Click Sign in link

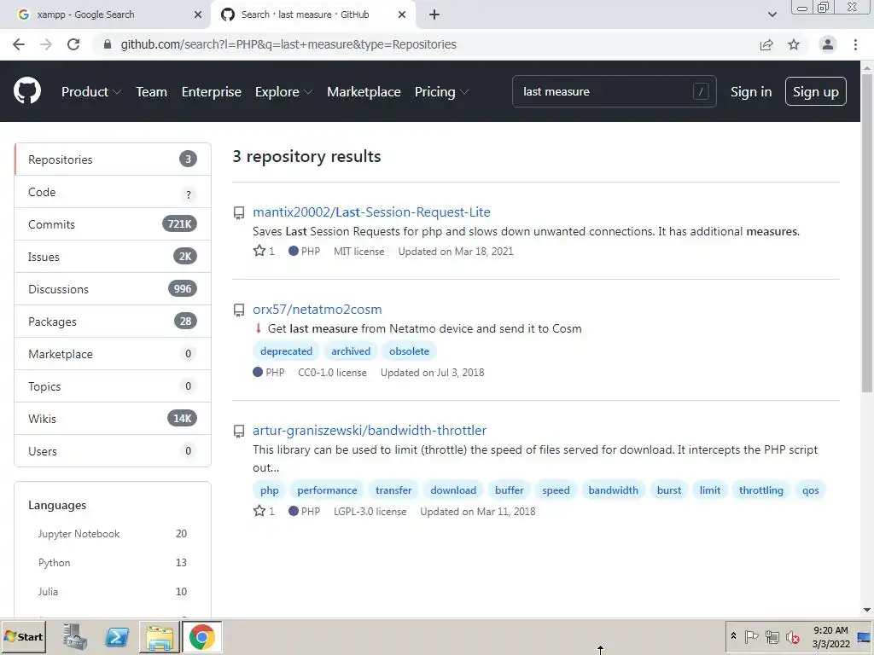pyautogui.click(x=751, y=91)
